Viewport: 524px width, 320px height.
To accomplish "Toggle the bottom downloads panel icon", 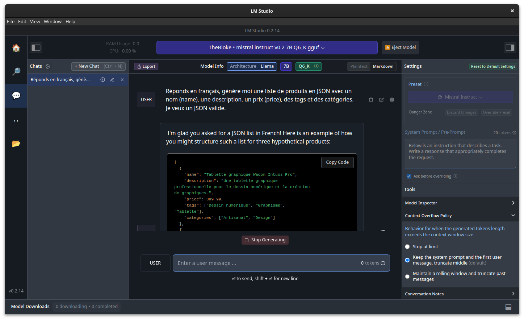I will click(x=508, y=307).
